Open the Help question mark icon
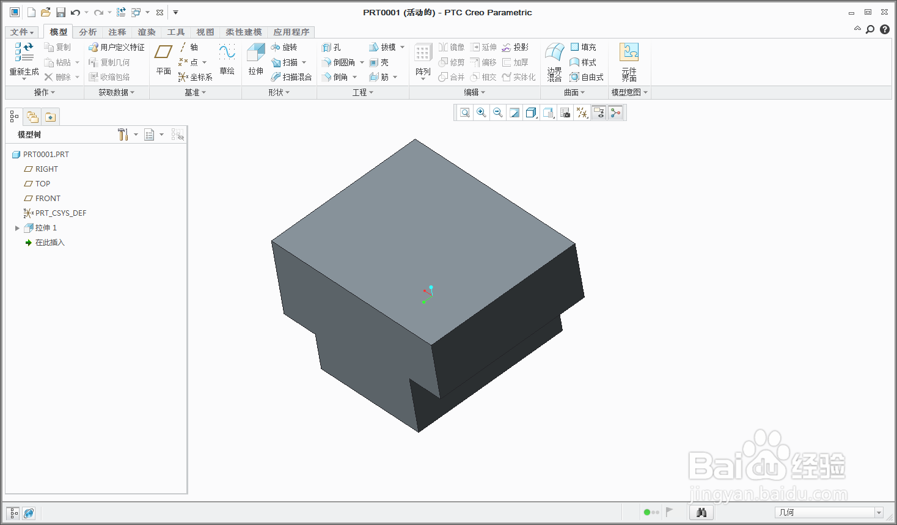The height and width of the screenshot is (525, 897). click(x=885, y=29)
